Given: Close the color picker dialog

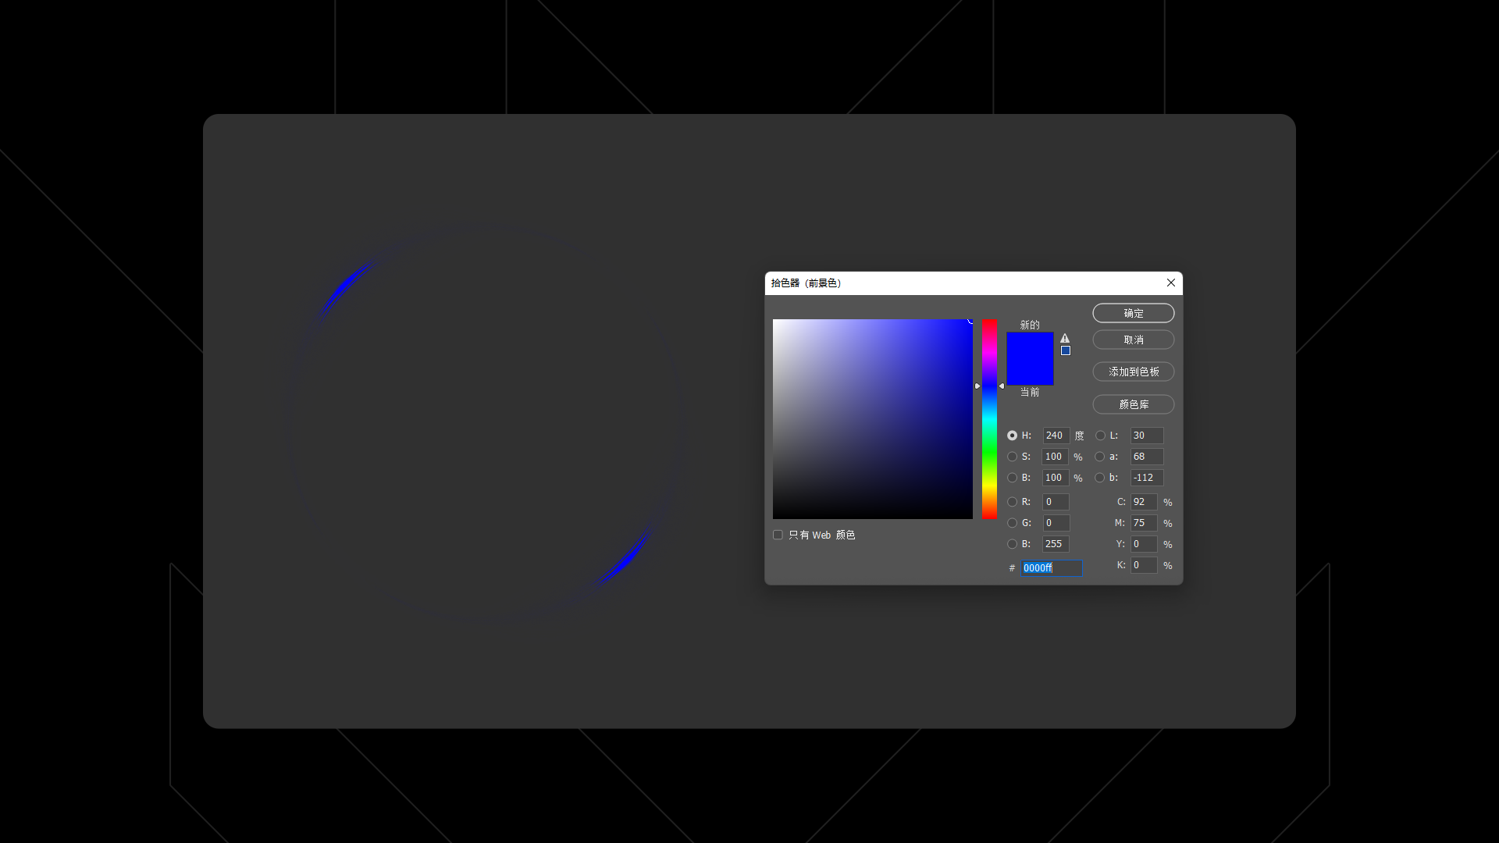Looking at the screenshot, I should (1170, 283).
